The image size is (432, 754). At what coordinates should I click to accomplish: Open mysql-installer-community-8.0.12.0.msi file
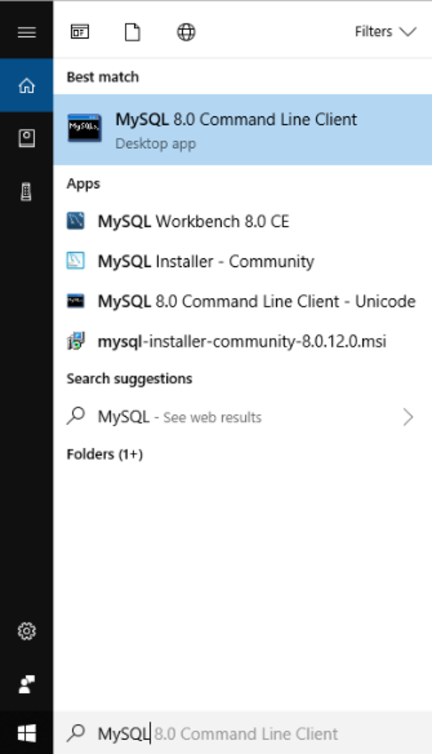(x=243, y=342)
